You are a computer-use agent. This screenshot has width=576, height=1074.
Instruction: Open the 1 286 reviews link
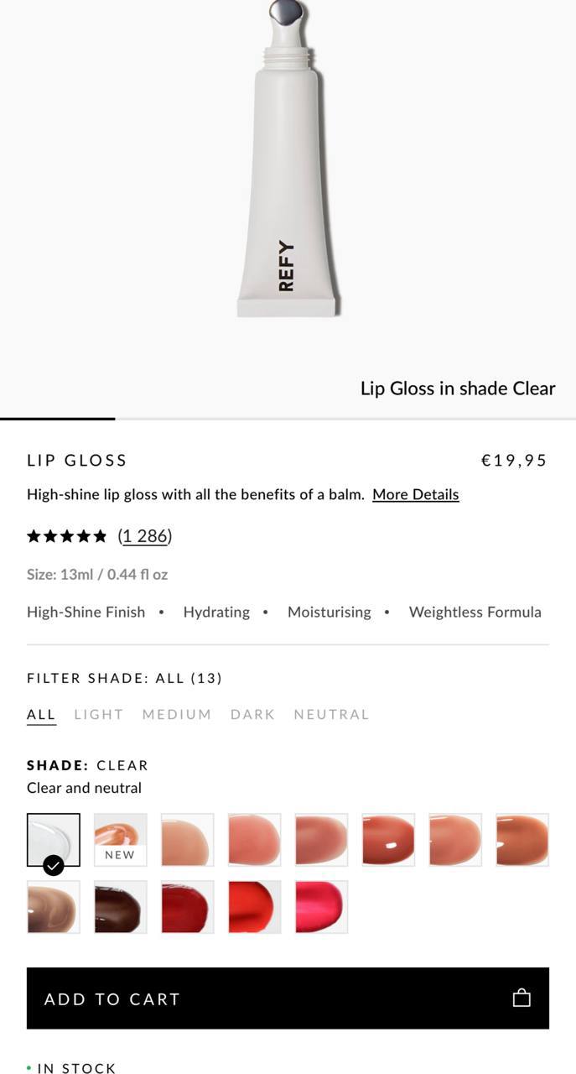click(145, 536)
